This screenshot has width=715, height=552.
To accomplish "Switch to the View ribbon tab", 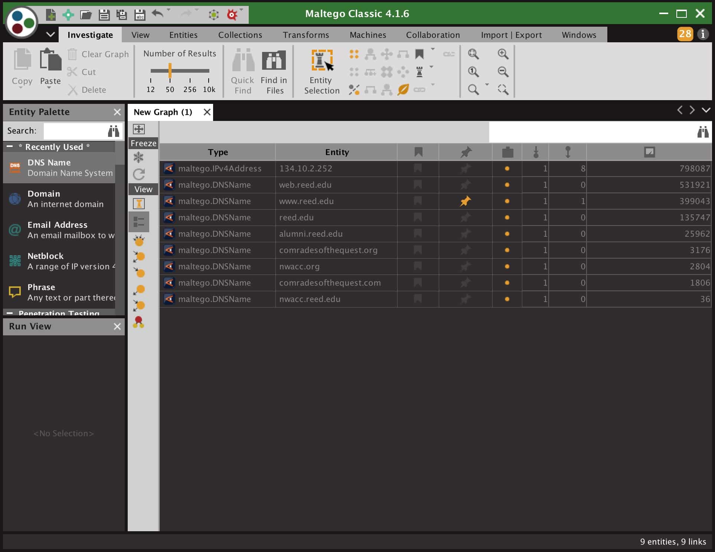I will [140, 35].
